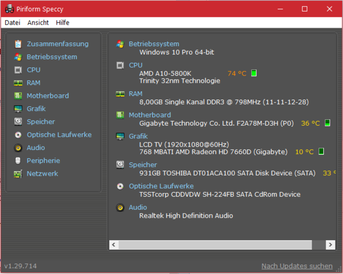The image size is (343, 274).
Task: Click the CPU temperature 74 °C value
Action: click(x=237, y=73)
